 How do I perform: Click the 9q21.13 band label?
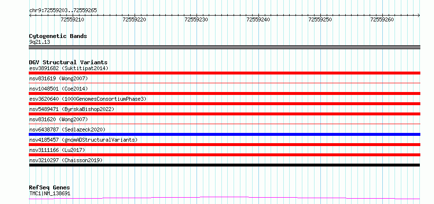[39, 42]
